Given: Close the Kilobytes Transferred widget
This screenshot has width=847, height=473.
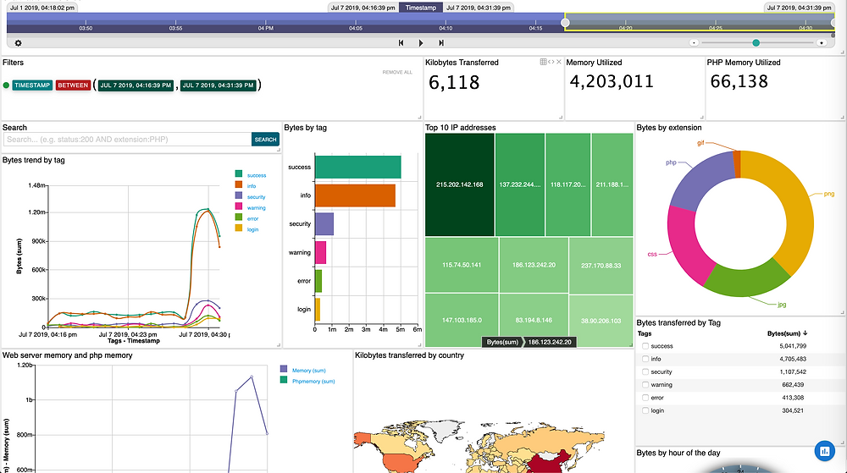Looking at the screenshot, I should pos(559,62).
